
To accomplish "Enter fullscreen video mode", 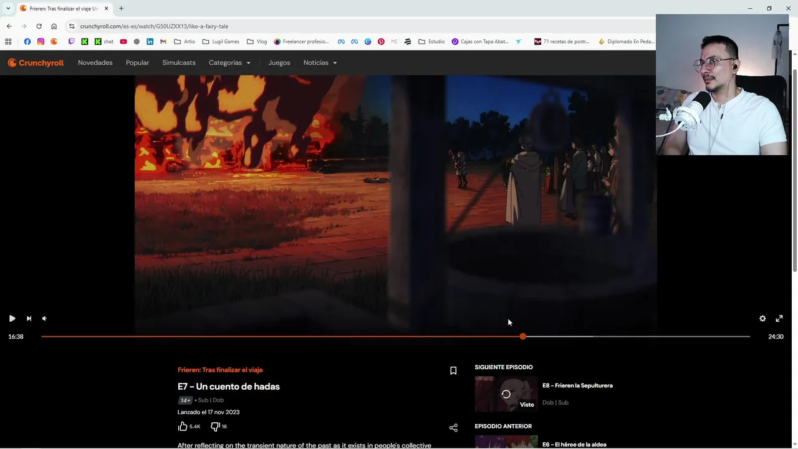I will 779,318.
